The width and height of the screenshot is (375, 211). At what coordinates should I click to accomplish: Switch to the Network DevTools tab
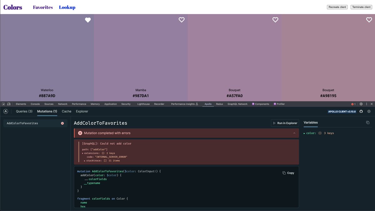coord(62,104)
